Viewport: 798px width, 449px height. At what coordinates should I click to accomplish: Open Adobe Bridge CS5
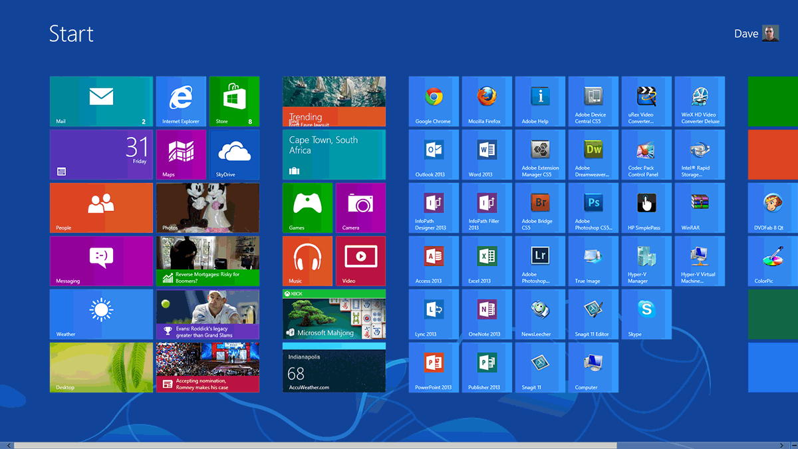(540, 208)
